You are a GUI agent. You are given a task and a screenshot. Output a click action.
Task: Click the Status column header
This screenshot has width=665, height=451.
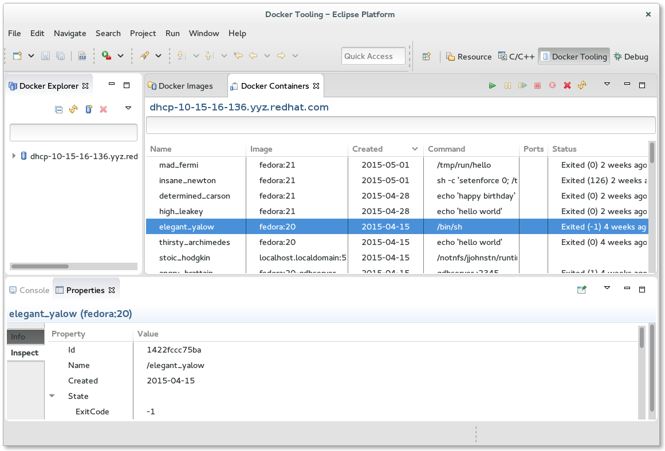click(598, 149)
